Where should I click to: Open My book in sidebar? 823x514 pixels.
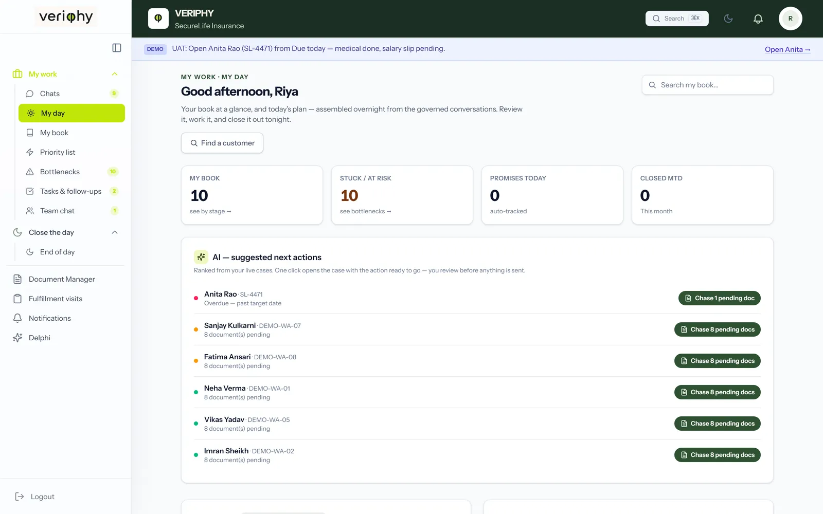pos(71,133)
